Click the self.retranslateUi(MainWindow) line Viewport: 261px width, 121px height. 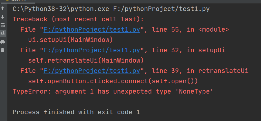tap(86, 61)
